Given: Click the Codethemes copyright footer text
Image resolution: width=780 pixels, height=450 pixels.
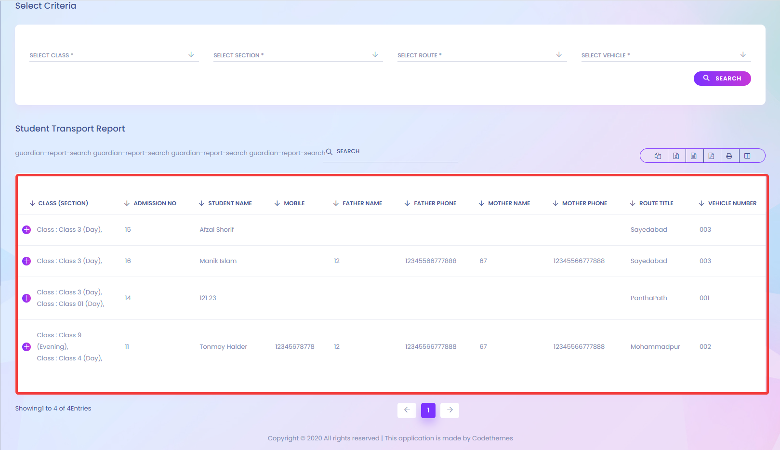Looking at the screenshot, I should [390, 438].
